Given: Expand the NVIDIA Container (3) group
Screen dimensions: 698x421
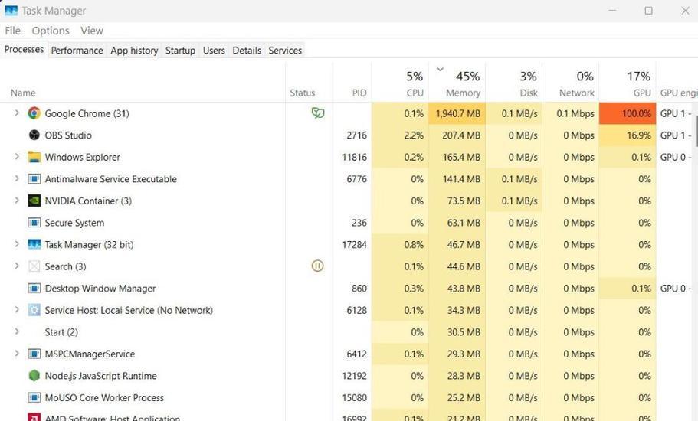Looking at the screenshot, I should 17,200.
